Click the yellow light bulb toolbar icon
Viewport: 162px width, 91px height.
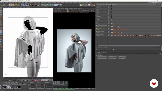[x=80, y=5]
